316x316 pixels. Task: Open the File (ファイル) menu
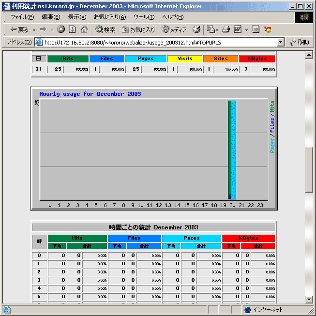pos(22,17)
